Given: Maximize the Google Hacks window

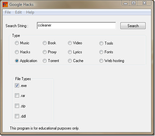Looking at the screenshot, I should pyautogui.click(x=134, y=3).
